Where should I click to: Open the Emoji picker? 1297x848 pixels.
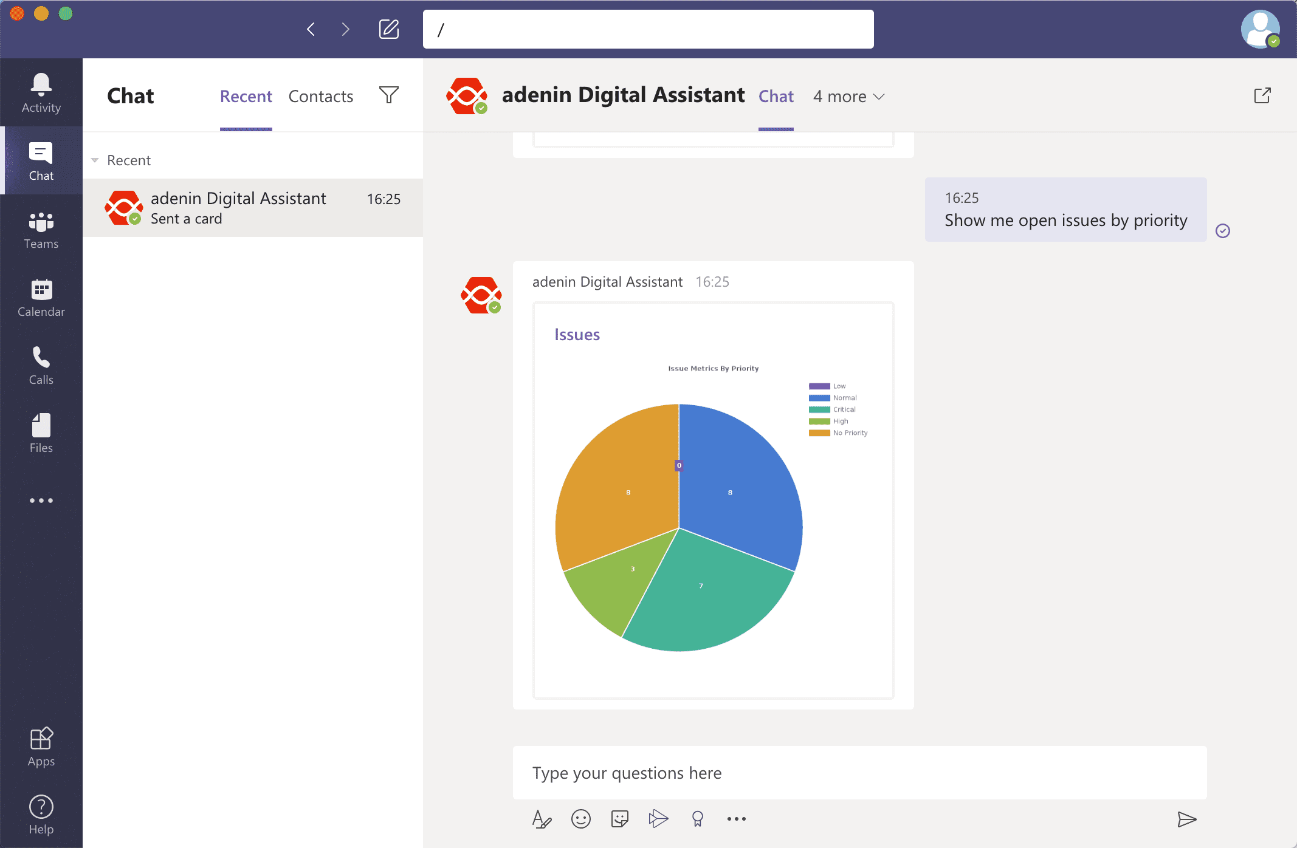(581, 819)
